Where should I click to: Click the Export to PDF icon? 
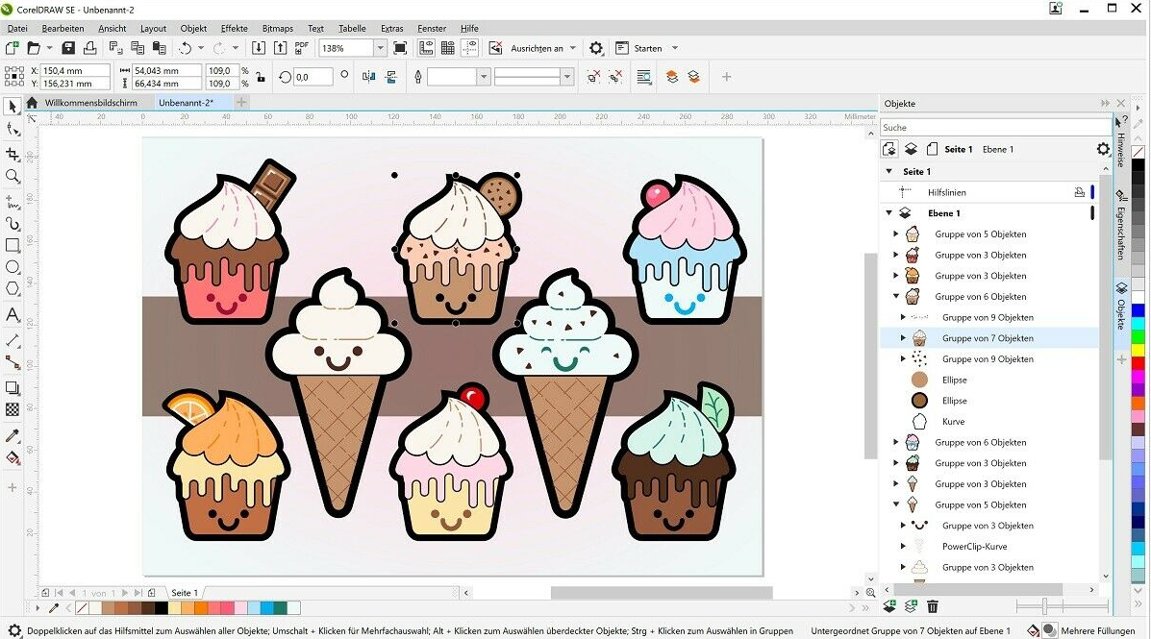click(302, 47)
